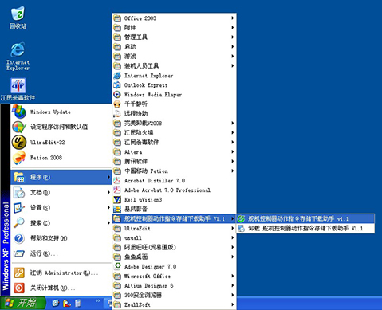Click green icon of 舵机控制器动作指令存储下载助手 v1.1
The height and width of the screenshot is (310, 382).
coord(241,219)
